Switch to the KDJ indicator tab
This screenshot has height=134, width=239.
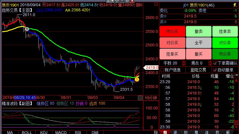(x=44, y=132)
